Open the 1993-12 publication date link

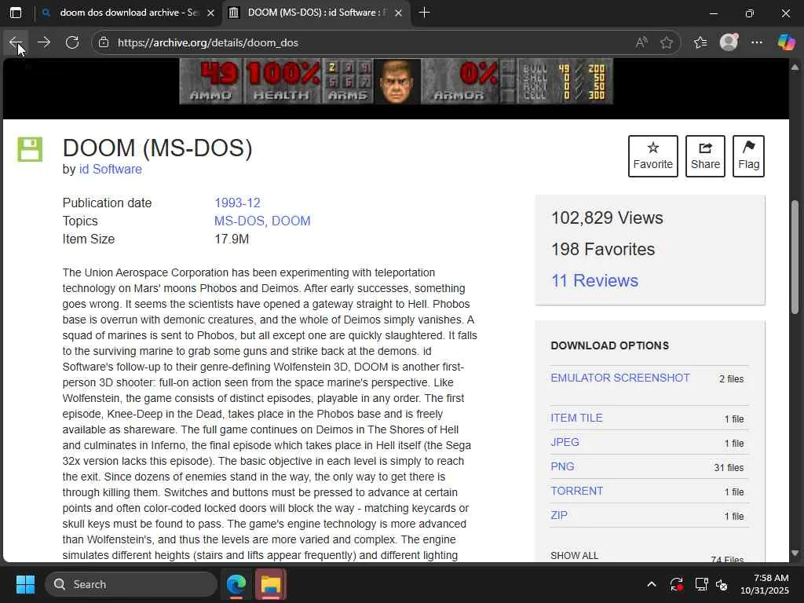pyautogui.click(x=237, y=203)
